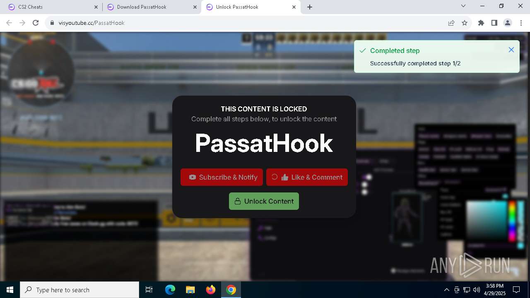Toggle the browser side panel

pyautogui.click(x=494, y=23)
